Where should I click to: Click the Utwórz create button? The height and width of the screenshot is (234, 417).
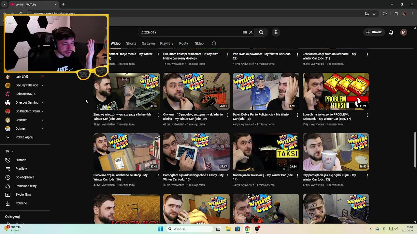pyautogui.click(x=374, y=32)
